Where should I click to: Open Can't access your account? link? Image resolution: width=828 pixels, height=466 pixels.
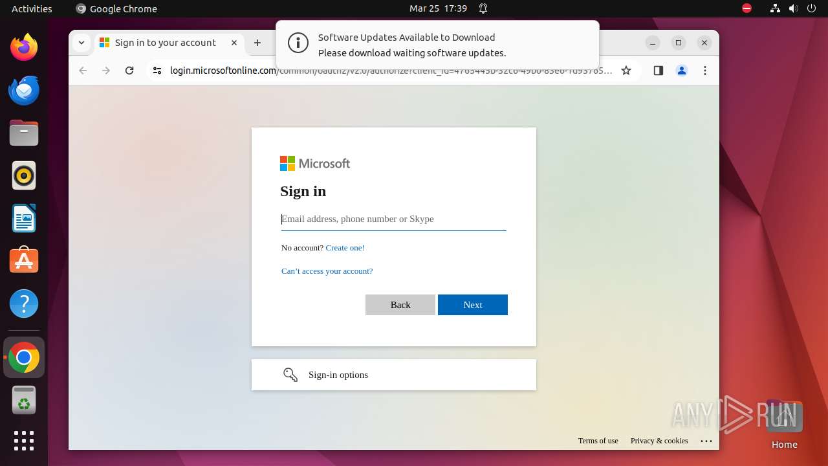327,271
